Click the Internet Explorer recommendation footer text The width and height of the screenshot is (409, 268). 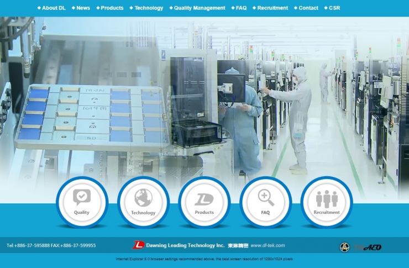(204, 259)
